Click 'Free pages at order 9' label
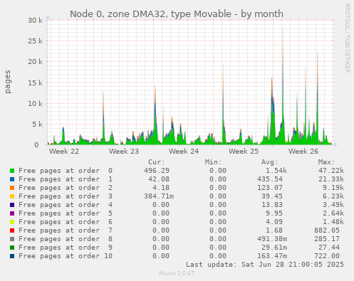The height and width of the screenshot is (281, 354). [x=66, y=248]
